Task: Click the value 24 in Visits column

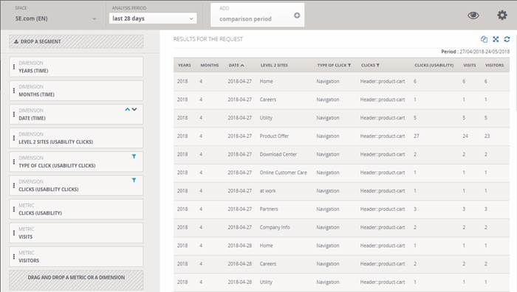Action: 465,136
